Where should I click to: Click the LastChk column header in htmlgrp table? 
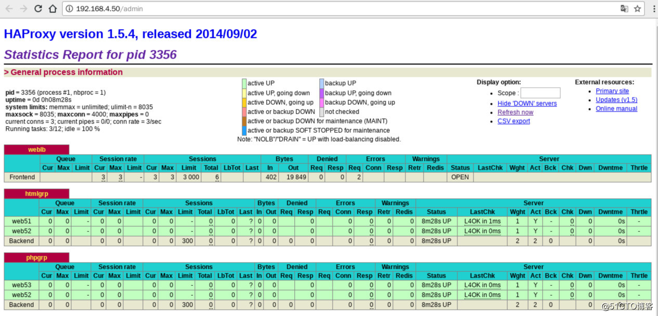(x=482, y=212)
